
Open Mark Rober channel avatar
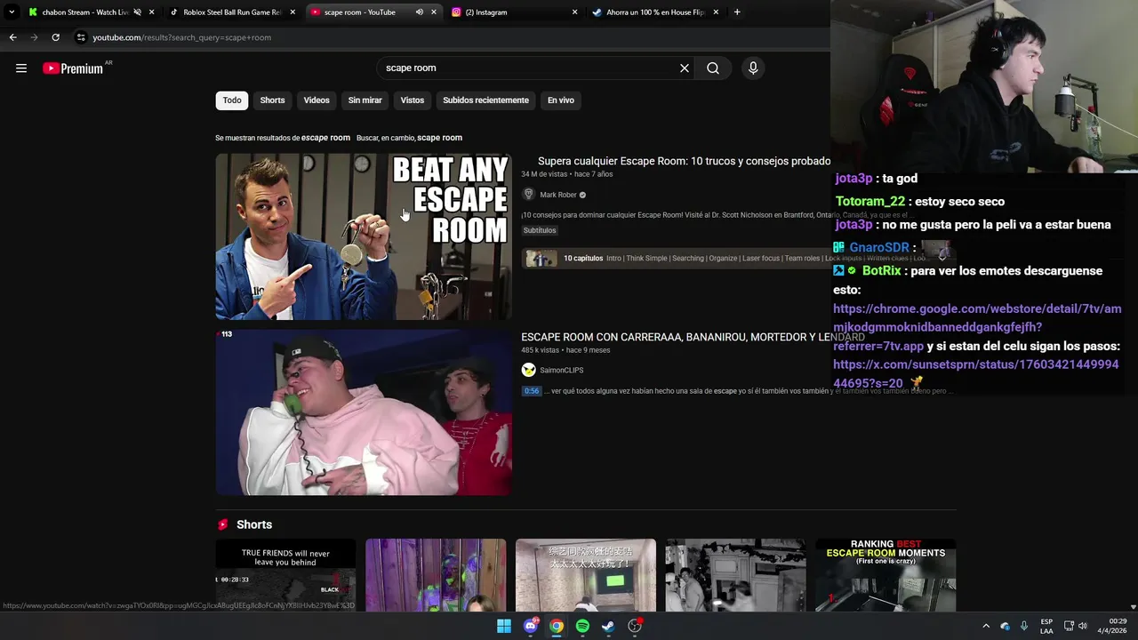[528, 195]
